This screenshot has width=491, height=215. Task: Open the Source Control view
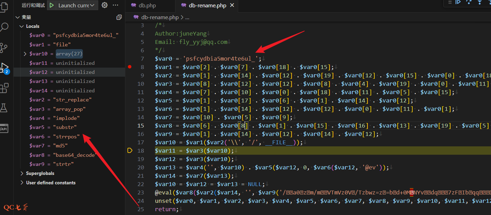tap(4, 47)
